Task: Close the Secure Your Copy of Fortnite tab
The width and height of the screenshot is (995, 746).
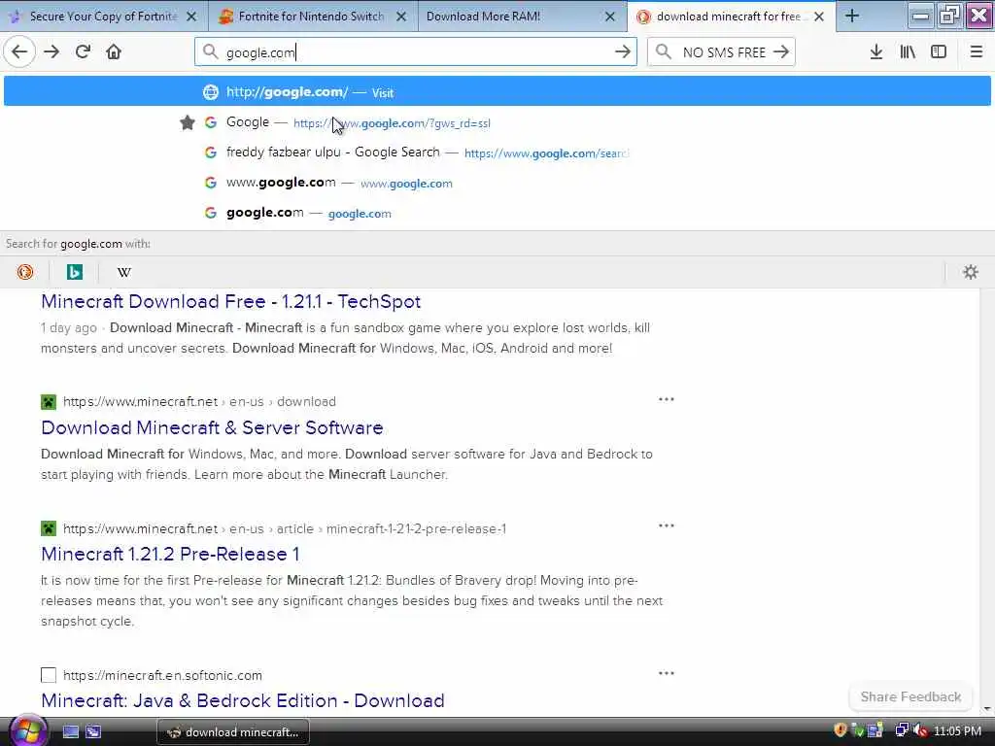Action: point(191,17)
